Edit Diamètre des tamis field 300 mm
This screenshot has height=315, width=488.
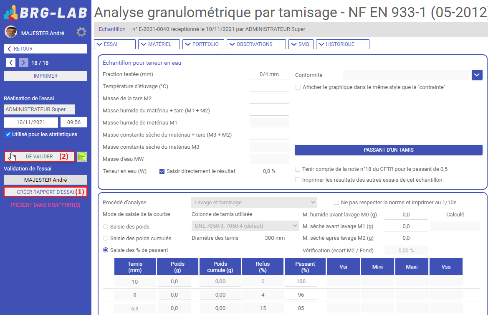(x=275, y=238)
